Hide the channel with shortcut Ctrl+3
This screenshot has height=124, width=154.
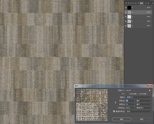pos(126,8)
